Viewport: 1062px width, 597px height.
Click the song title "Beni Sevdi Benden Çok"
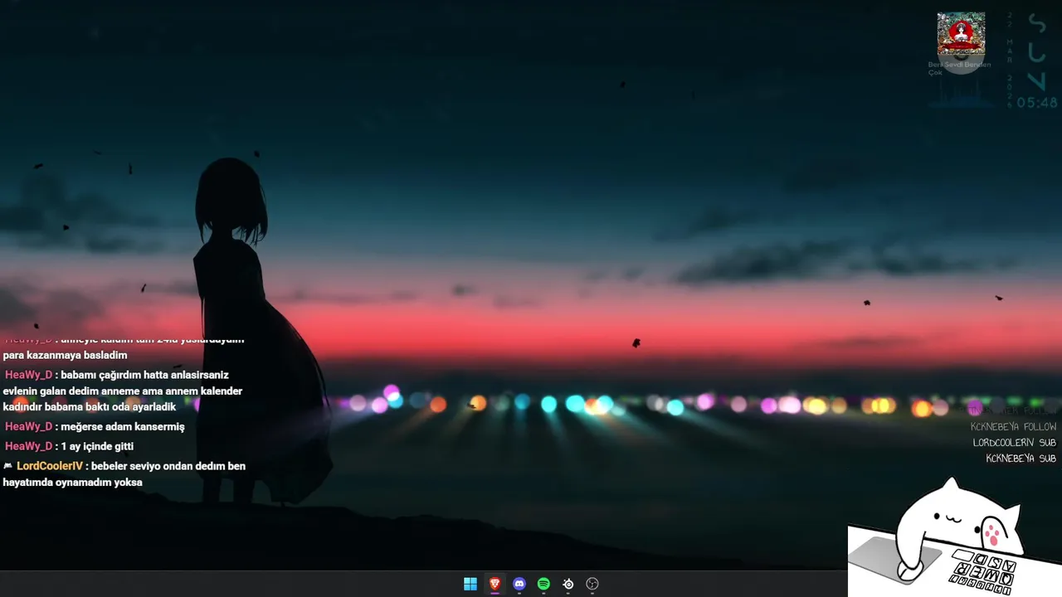pos(959,68)
